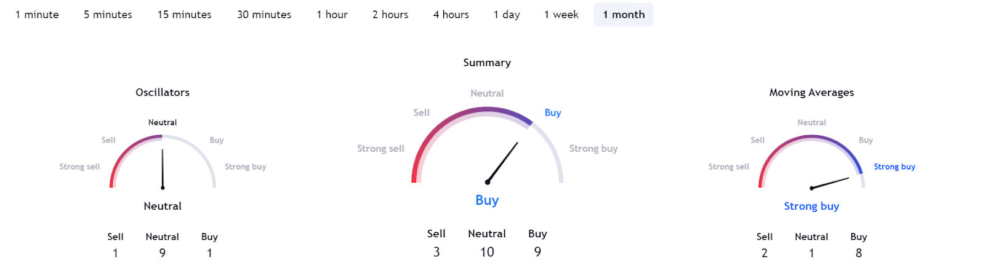This screenshot has width=985, height=276.
Task: Choose the 1 week interval
Action: point(561,15)
